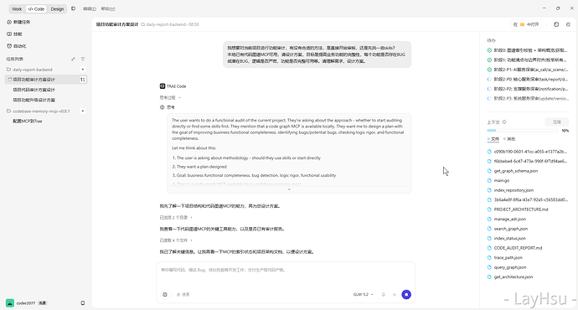
Task: Click the TRAE Code logo icon
Action: tap(163, 86)
